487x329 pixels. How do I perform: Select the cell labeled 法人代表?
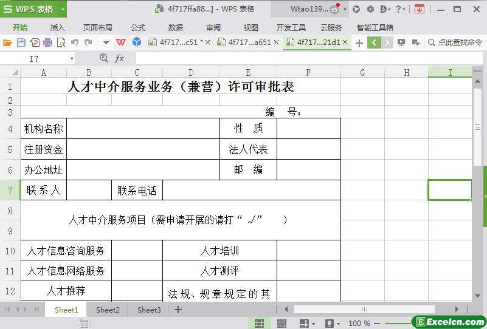tap(248, 149)
